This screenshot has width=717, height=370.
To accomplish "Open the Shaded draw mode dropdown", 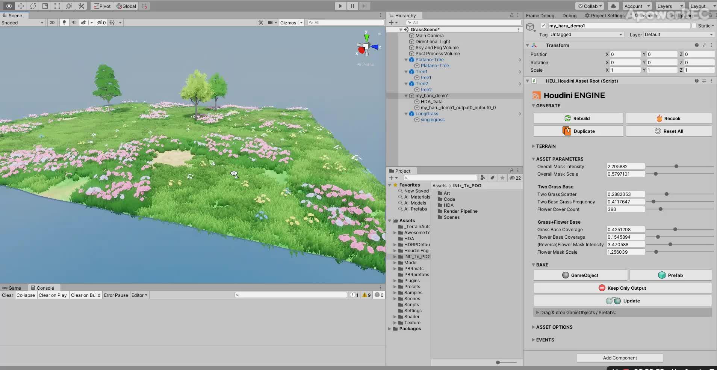I will click(23, 23).
